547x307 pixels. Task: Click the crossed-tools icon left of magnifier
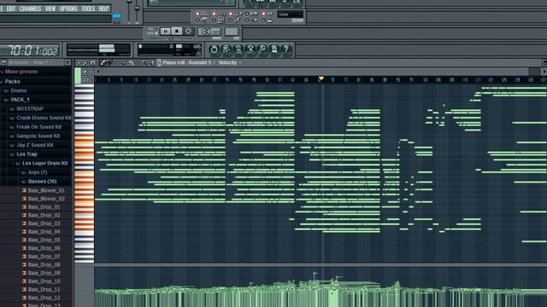(x=250, y=49)
